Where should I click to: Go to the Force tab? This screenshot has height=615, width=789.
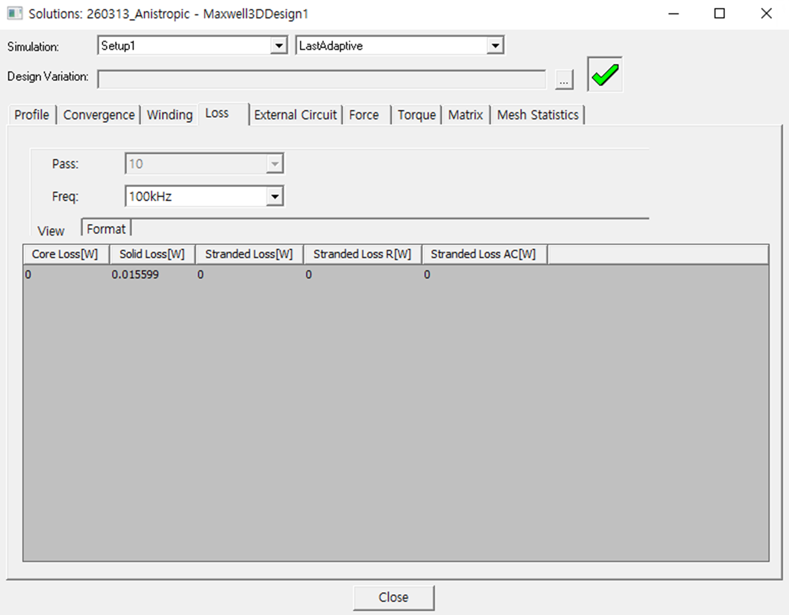[x=364, y=115]
